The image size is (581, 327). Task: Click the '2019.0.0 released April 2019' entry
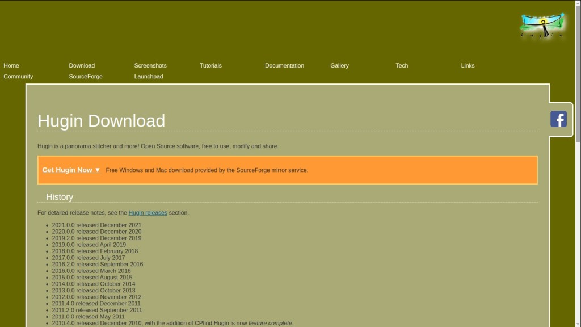[x=89, y=245]
